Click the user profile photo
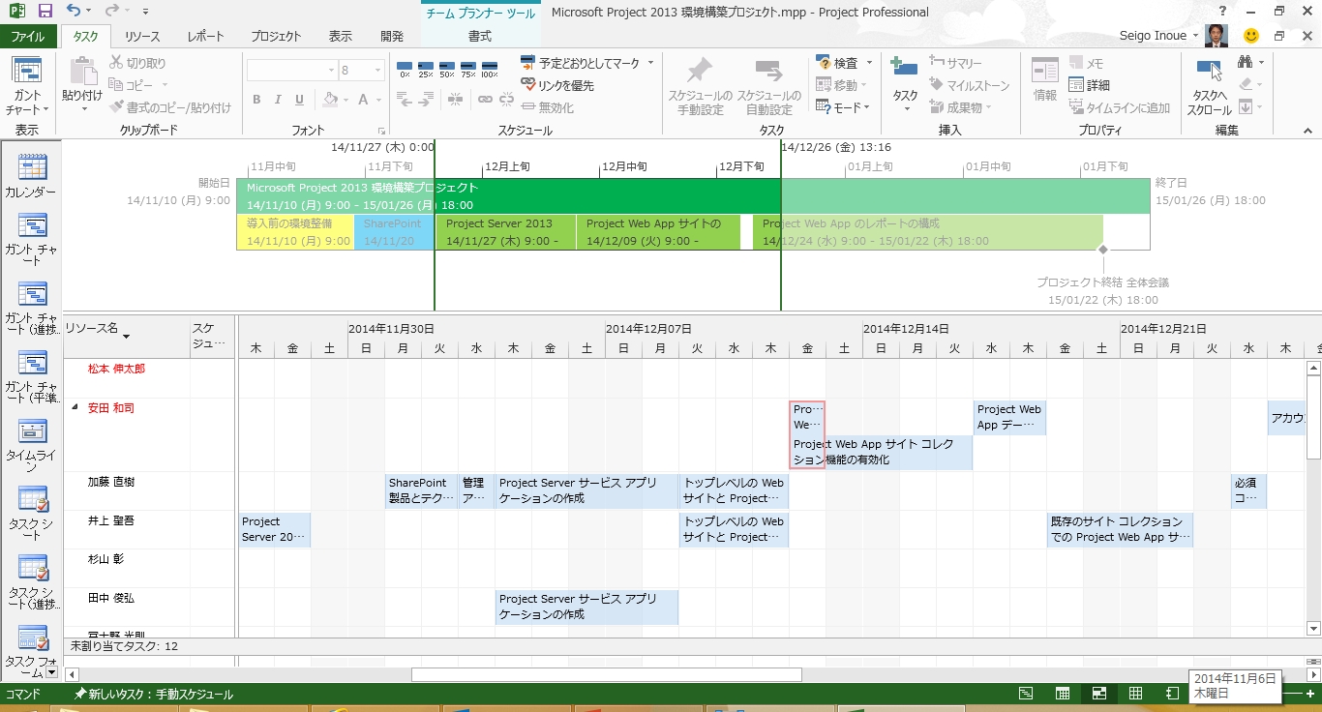This screenshot has height=712, width=1322. [1217, 36]
